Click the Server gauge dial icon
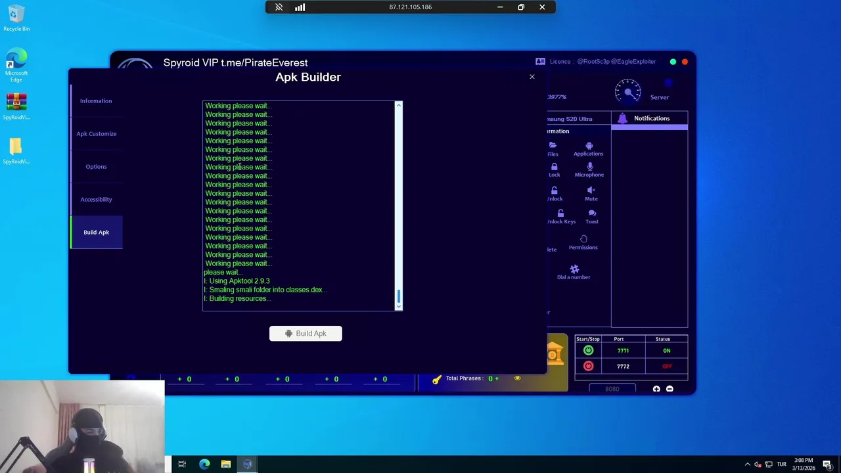841x473 pixels. 627,91
